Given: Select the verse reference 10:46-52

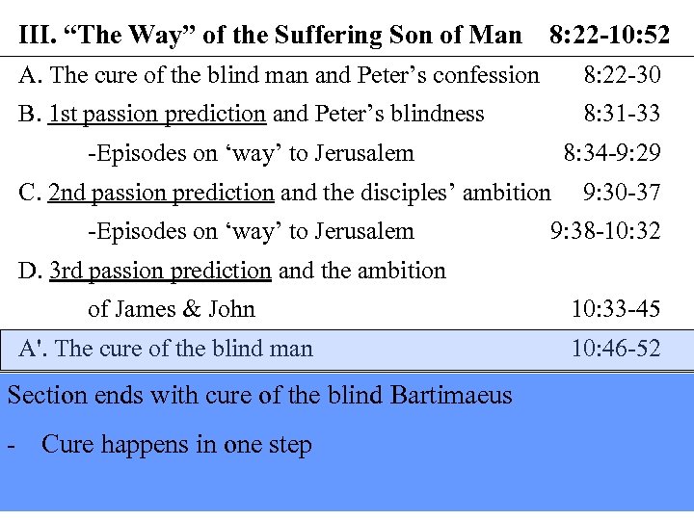Looking at the screenshot, I should pos(616,349).
